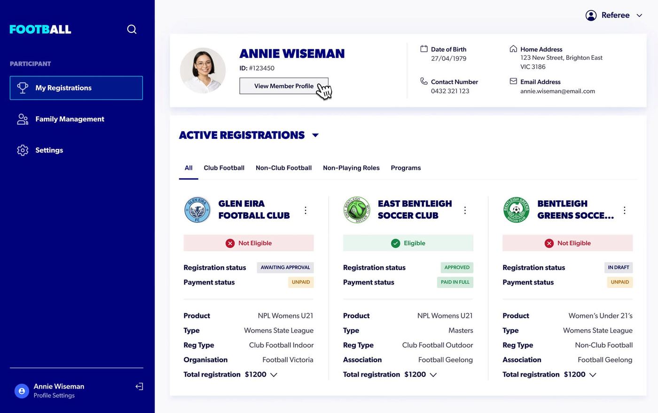Click UNPAID badge on Glen Eira card
The image size is (658, 413).
tap(301, 282)
